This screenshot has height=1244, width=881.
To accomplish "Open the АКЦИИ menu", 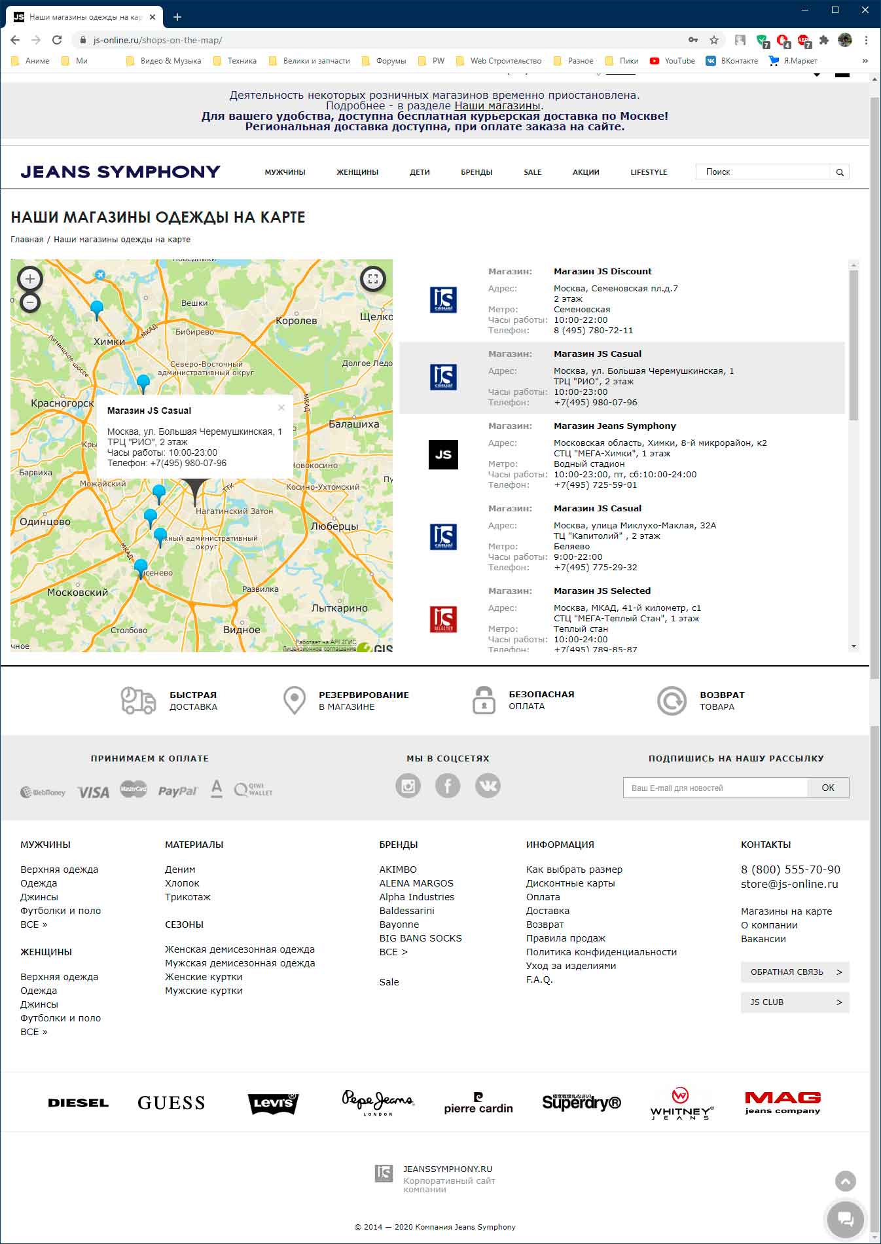I will [586, 172].
